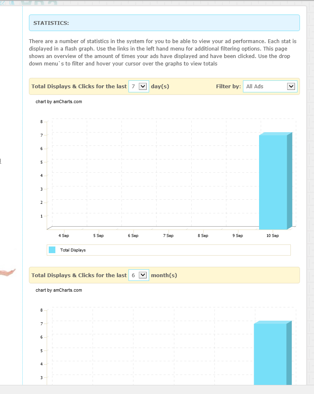Open the months count dropdown showing 6
The image size is (314, 394).
pyautogui.click(x=139, y=276)
